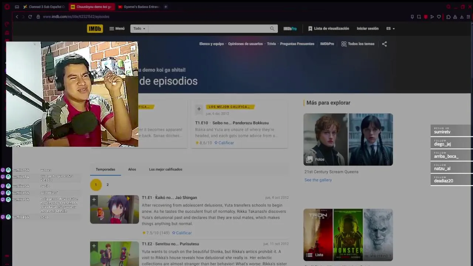Open the downloads arrow icon
473x266 pixels.
[x=462, y=17]
